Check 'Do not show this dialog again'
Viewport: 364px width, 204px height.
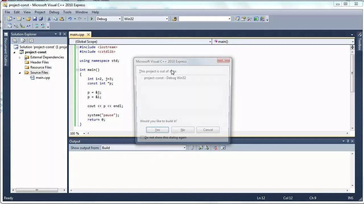[142, 137]
